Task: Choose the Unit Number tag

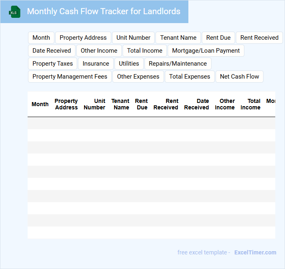Action: (x=133, y=38)
